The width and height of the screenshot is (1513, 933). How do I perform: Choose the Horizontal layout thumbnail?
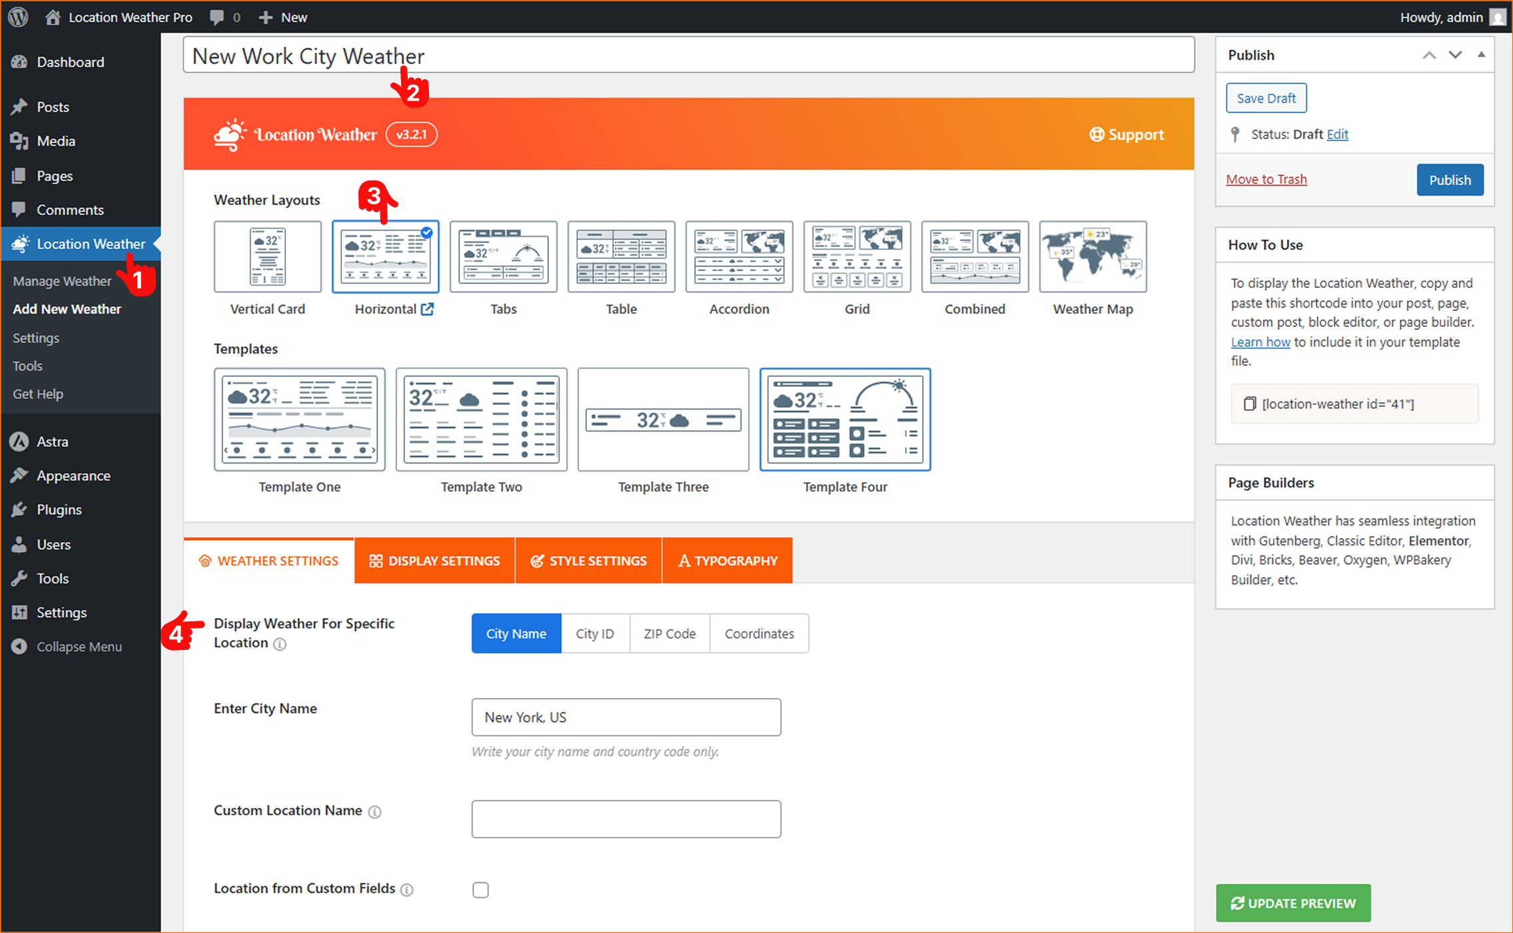tap(385, 257)
